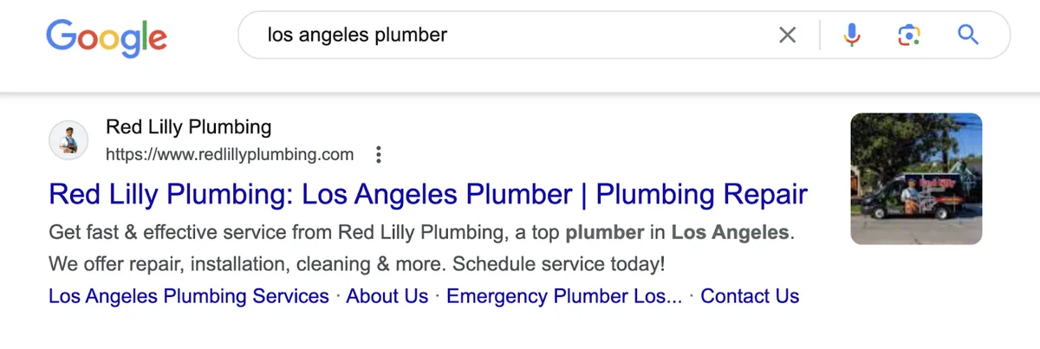Visit the Contact Us sitelink

[750, 296]
